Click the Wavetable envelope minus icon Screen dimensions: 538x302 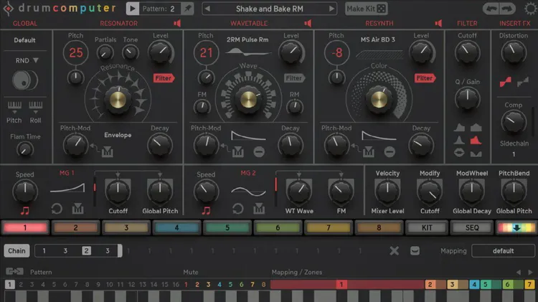click(259, 151)
